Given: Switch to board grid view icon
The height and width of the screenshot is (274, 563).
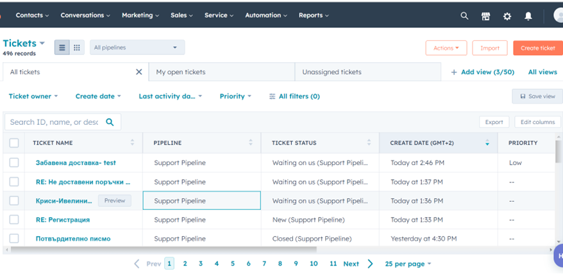Looking at the screenshot, I should pos(77,47).
